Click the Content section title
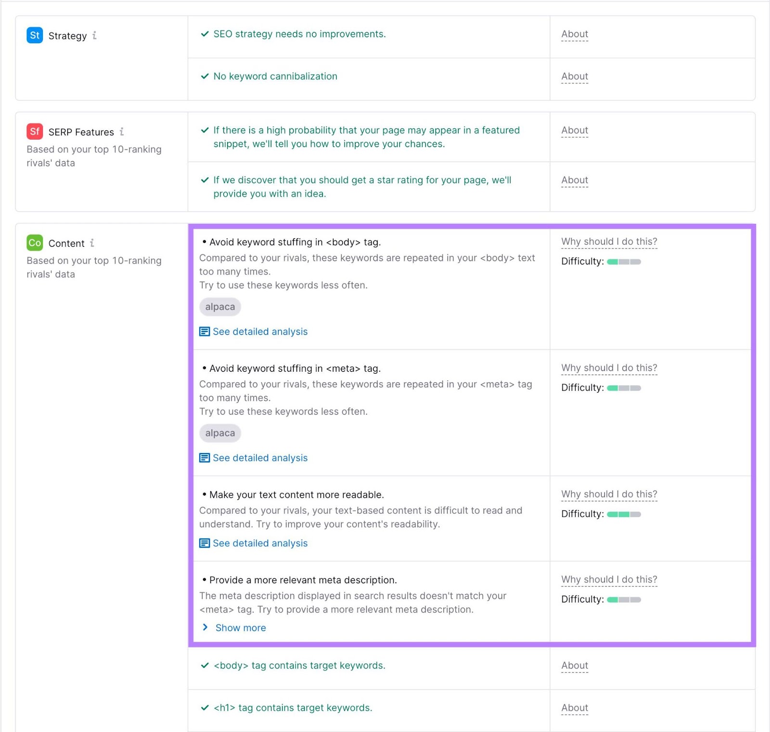 point(66,243)
